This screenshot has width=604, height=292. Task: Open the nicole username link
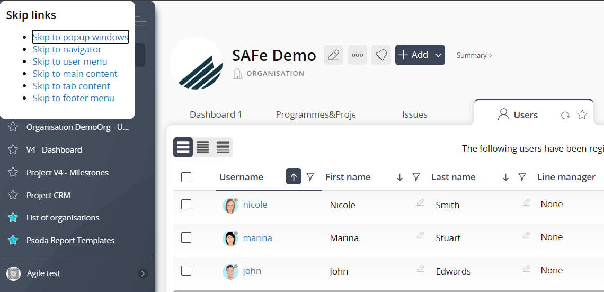255,205
